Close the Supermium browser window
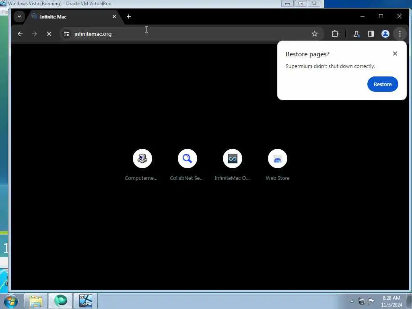 [400, 16]
